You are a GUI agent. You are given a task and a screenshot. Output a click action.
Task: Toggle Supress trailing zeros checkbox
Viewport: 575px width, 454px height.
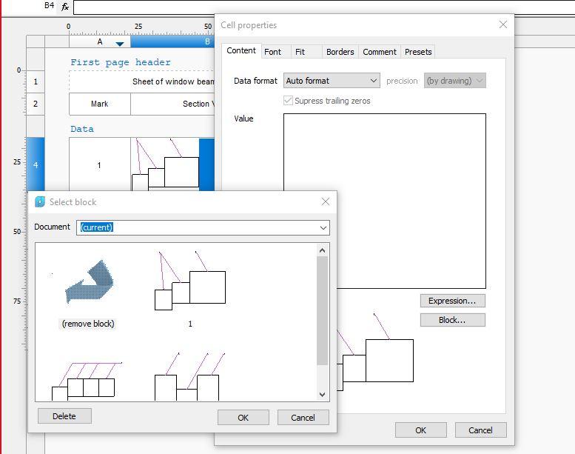[x=288, y=101]
